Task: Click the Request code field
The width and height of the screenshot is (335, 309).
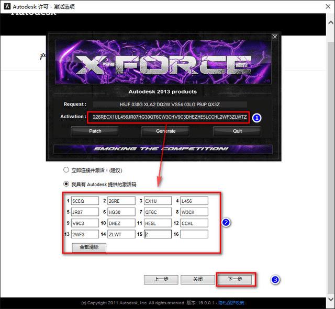Action: [x=170, y=105]
